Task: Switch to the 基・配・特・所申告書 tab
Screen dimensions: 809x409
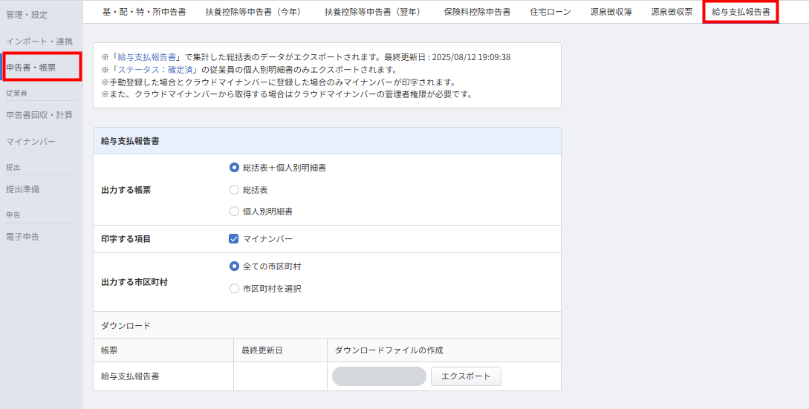Action: point(144,12)
